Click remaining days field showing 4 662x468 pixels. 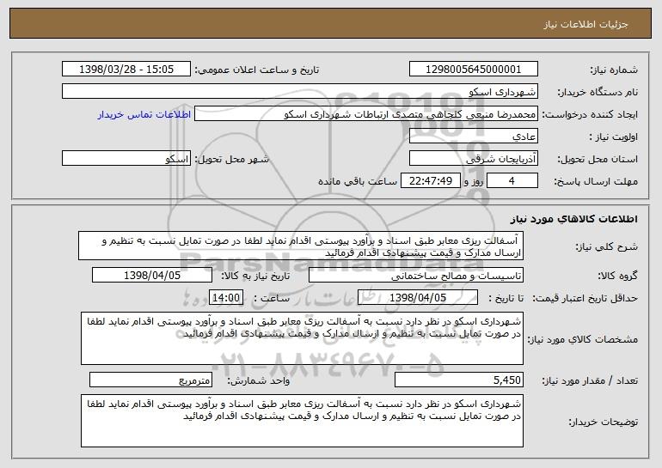512,181
